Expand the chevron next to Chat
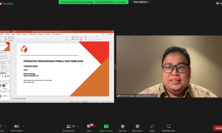Screen dimensions: 222x133 (x=95, y=126)
